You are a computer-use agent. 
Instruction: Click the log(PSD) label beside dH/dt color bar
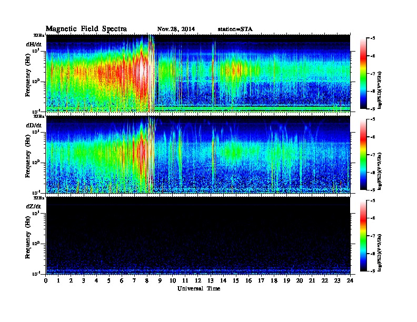click(x=380, y=90)
